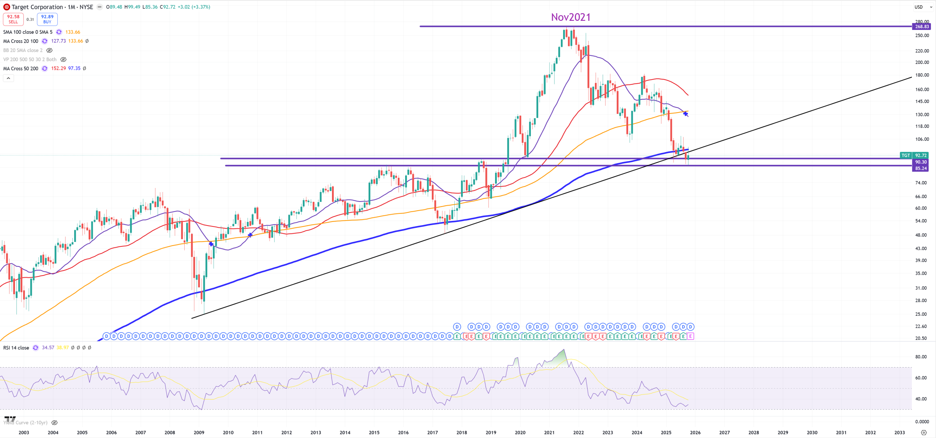Image resolution: width=936 pixels, height=438 pixels.
Task: Open chart settings gear at bottom right
Action: point(924,433)
